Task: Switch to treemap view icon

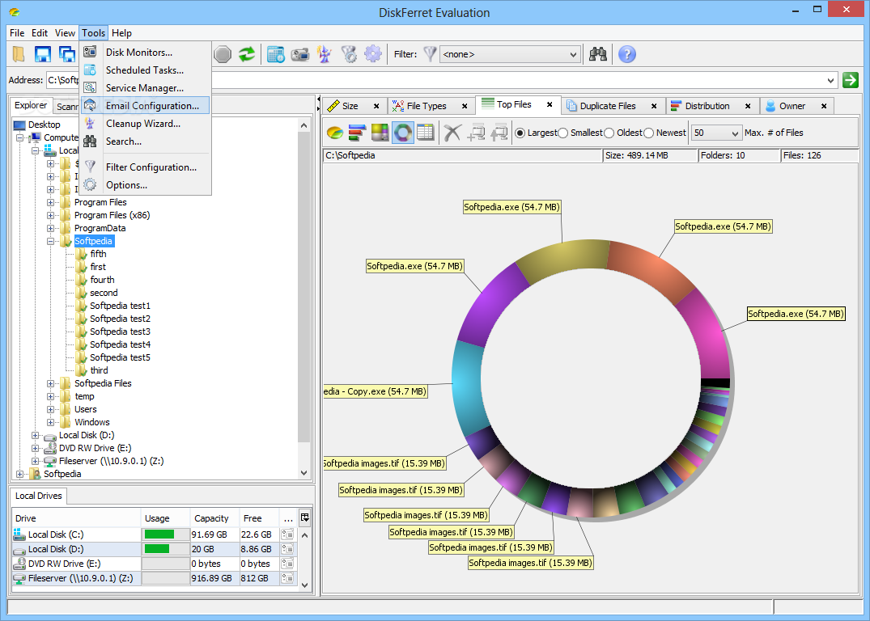Action: (x=380, y=133)
